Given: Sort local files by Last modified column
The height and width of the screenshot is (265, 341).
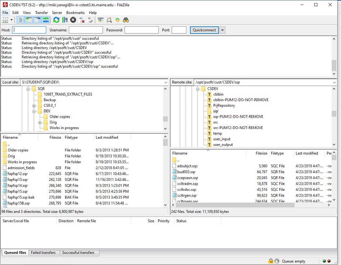Looking at the screenshot, I should pyautogui.click(x=112, y=137).
